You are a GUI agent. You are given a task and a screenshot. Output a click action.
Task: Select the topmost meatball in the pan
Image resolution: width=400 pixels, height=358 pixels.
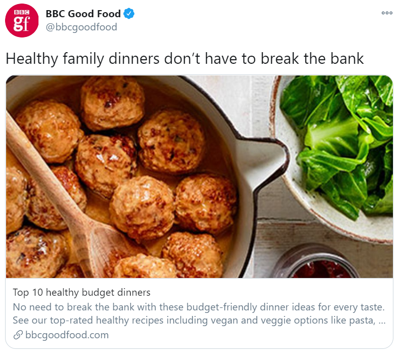(x=112, y=102)
